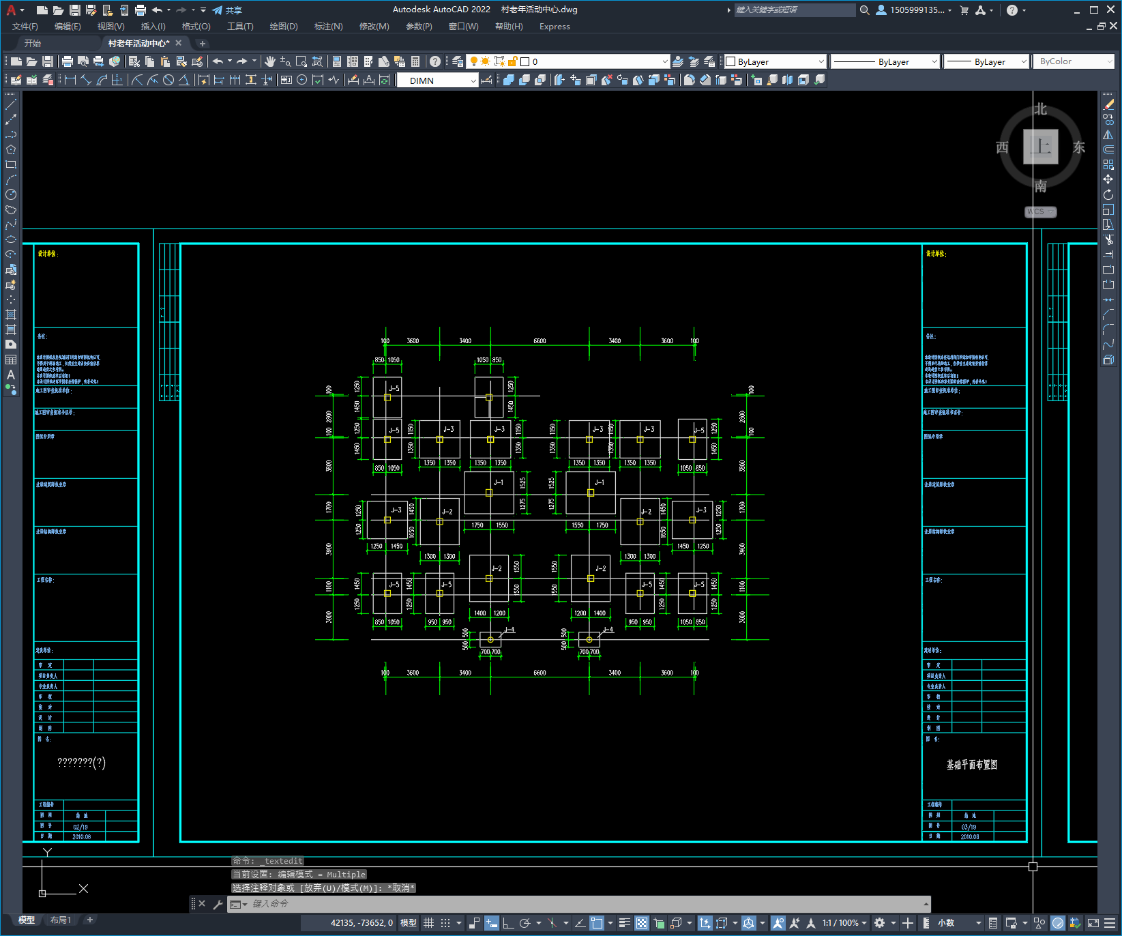This screenshot has height=936, width=1122.
Task: Open the Layer Properties Manager icon
Action: 458,61
